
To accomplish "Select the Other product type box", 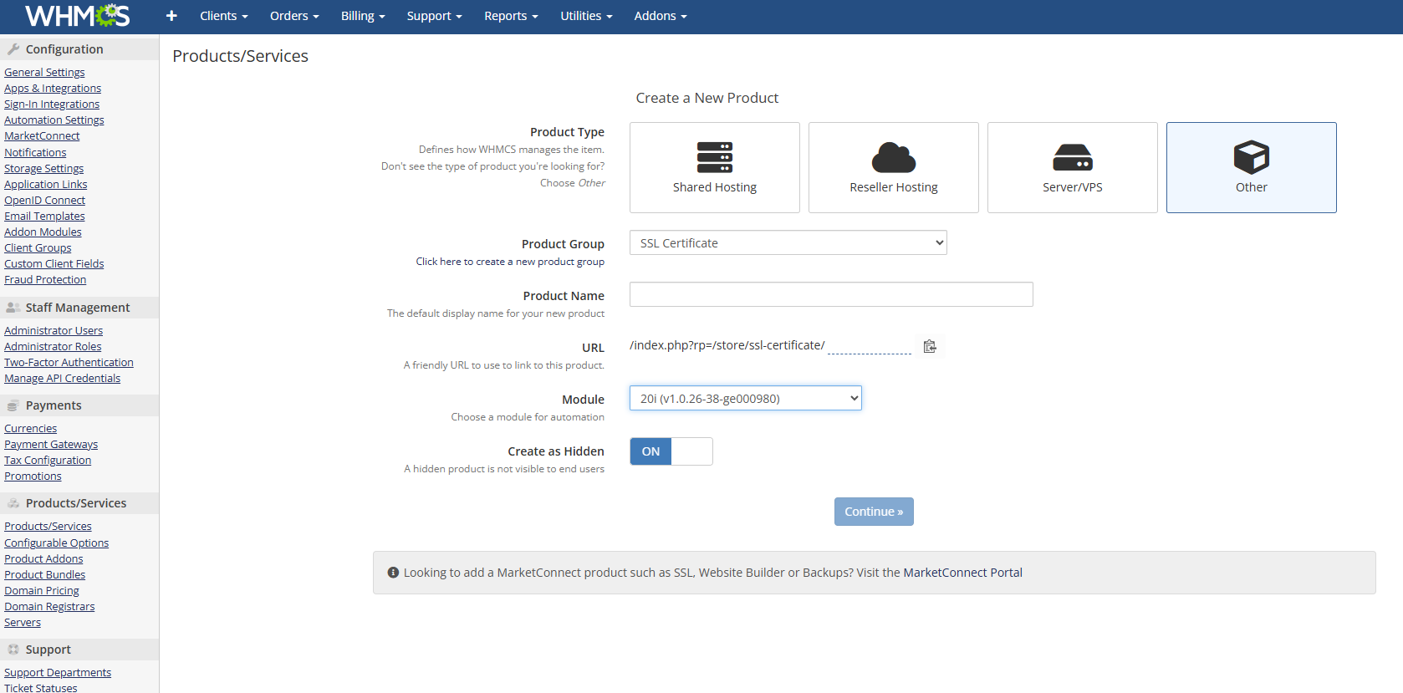I will point(1251,167).
